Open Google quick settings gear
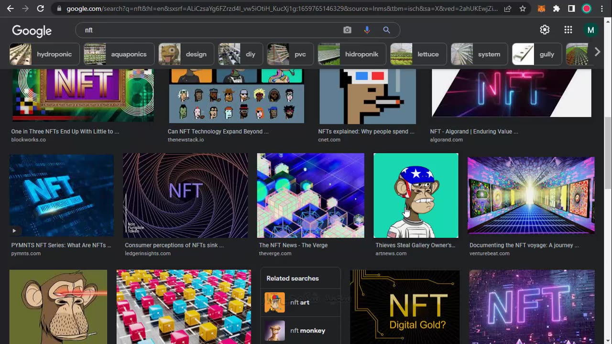Image resolution: width=612 pixels, height=344 pixels. click(545, 30)
